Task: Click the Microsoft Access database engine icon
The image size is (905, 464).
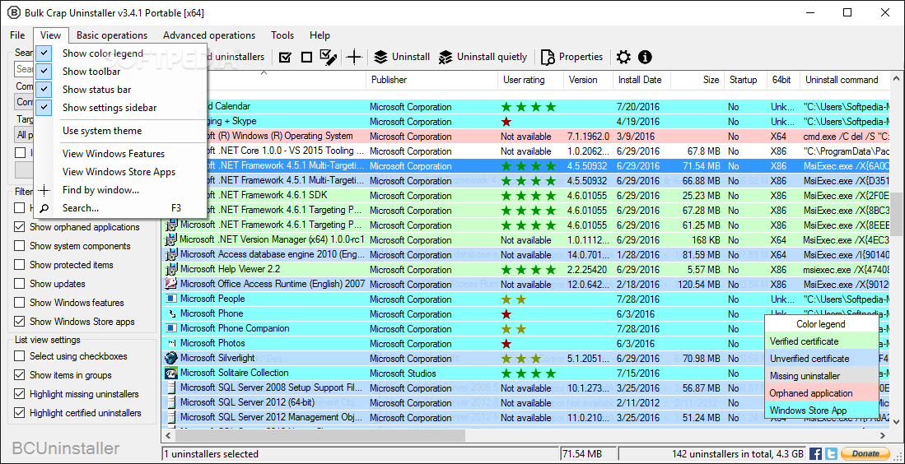Action: point(170,254)
